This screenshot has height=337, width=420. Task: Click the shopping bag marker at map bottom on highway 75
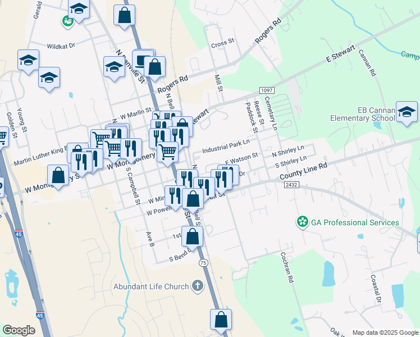point(221,321)
